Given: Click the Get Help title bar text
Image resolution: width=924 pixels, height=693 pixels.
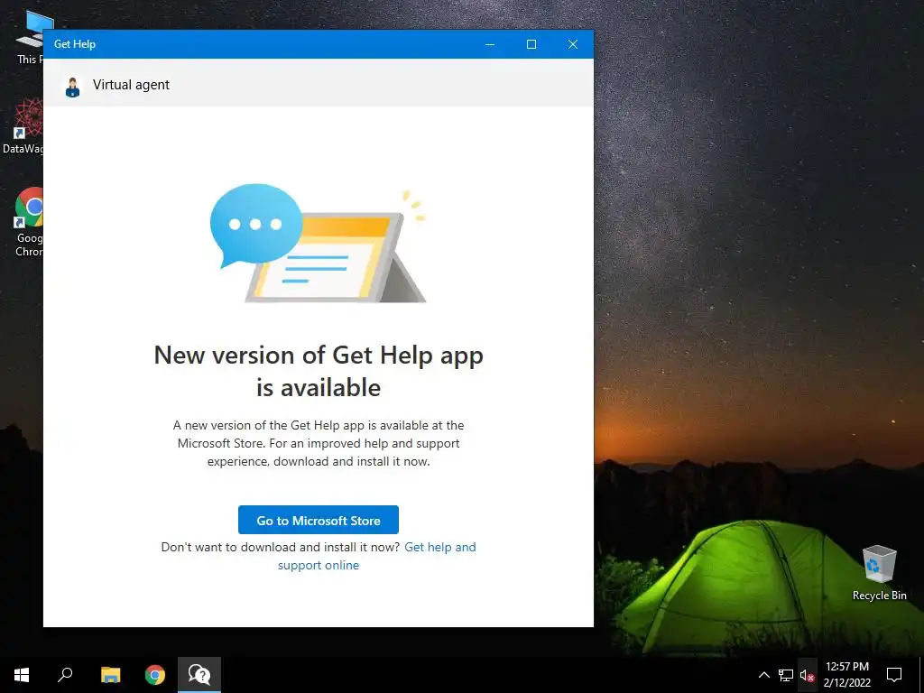Looking at the screenshot, I should [75, 44].
